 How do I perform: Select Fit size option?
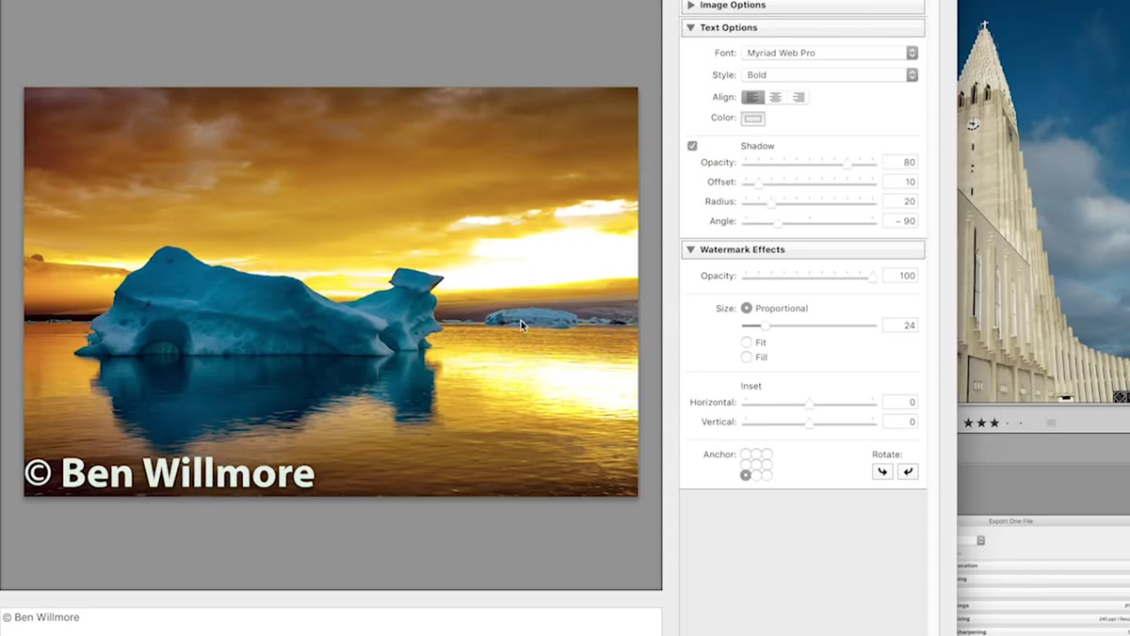point(747,342)
